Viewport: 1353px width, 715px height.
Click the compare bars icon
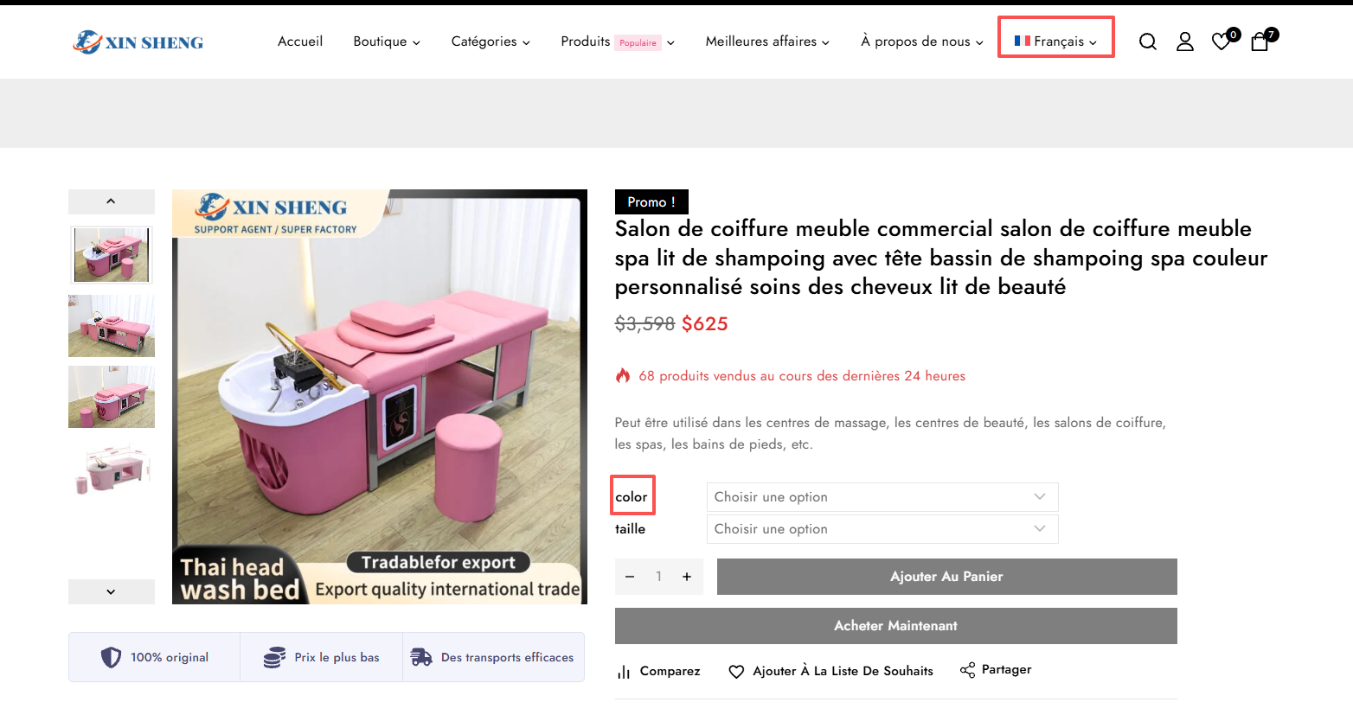point(624,672)
